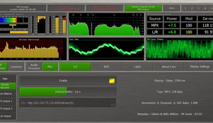
Task: Click the CPU Load status indicator
Action: click(66, 8)
